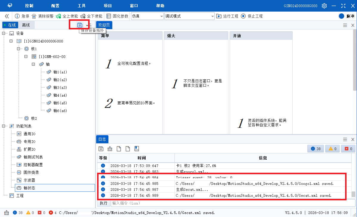Click the save device topology icon
The image size is (357, 217).
tap(79, 25)
